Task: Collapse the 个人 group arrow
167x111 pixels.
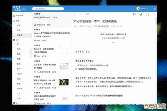Action: pyautogui.click(x=30, y=40)
